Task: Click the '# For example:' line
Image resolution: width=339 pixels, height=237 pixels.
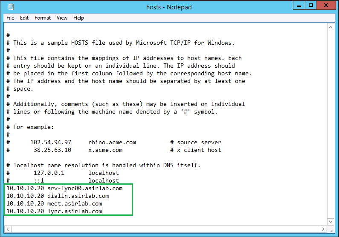Action: pos(30,127)
